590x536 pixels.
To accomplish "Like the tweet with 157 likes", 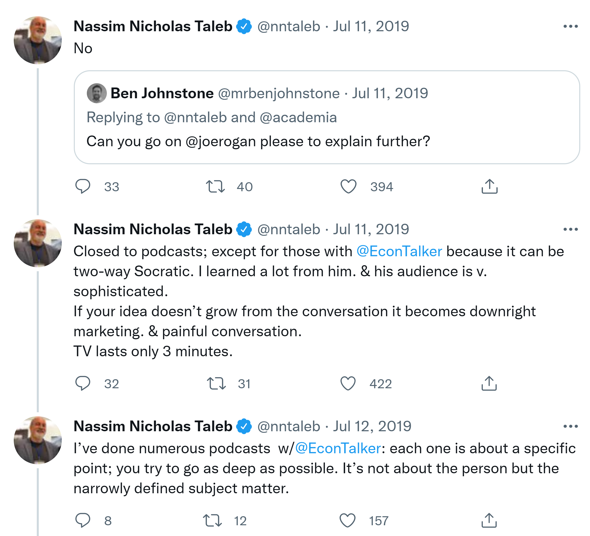I will [347, 520].
